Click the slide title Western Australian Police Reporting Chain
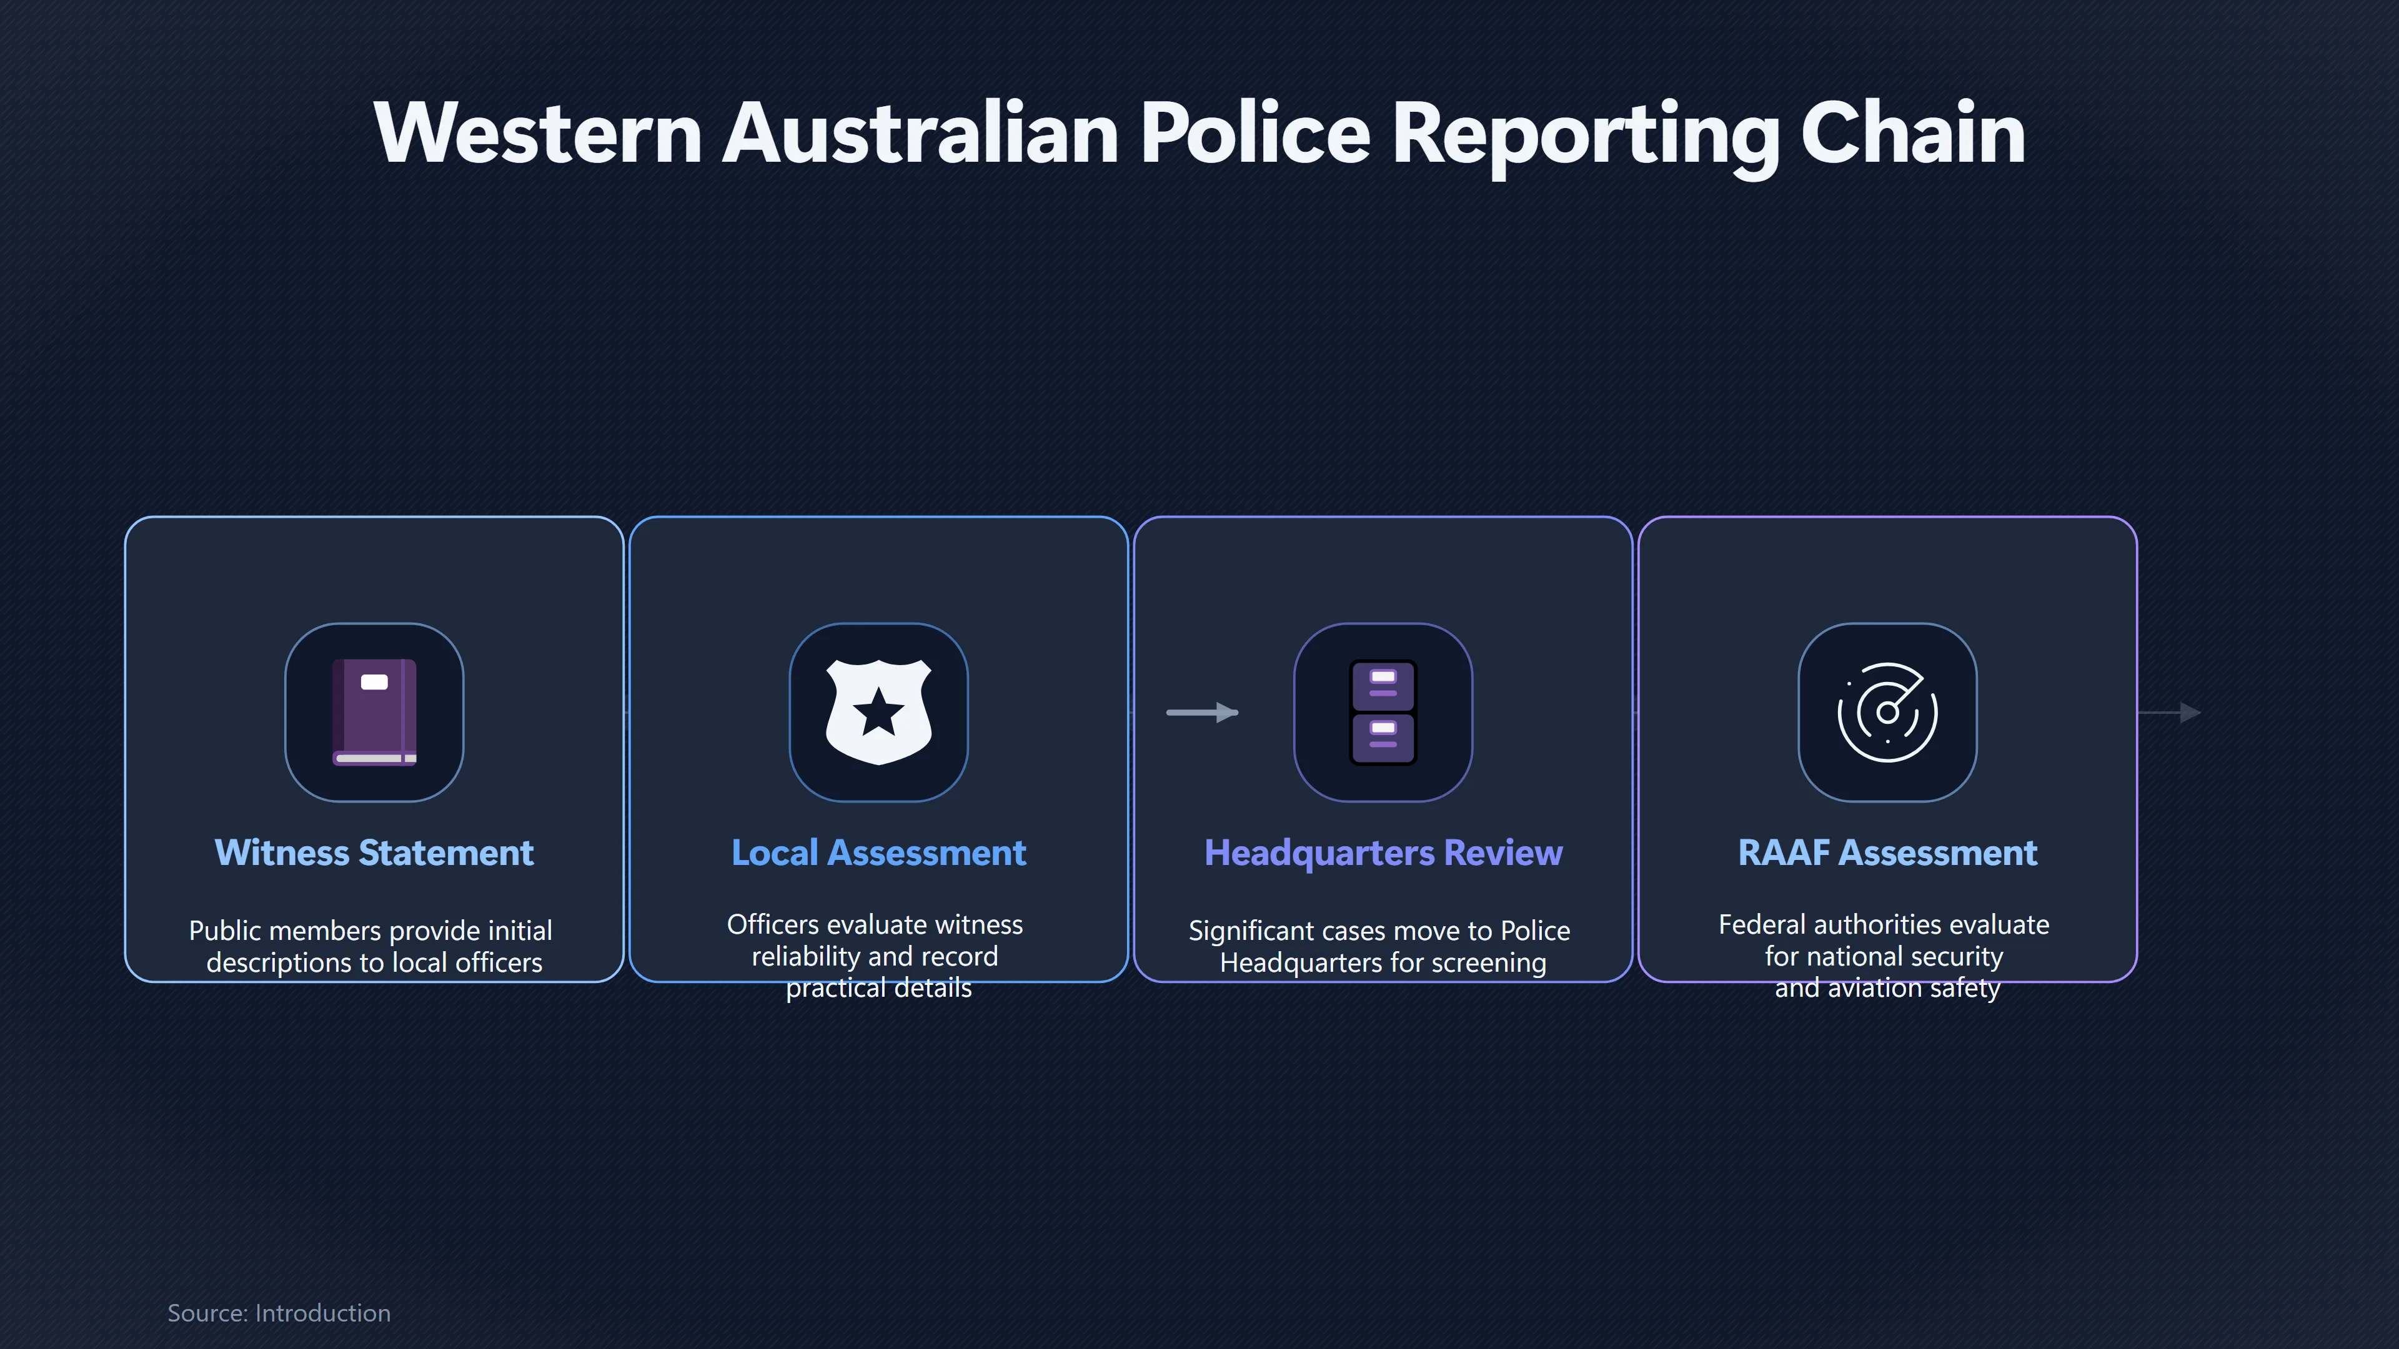 point(1199,135)
